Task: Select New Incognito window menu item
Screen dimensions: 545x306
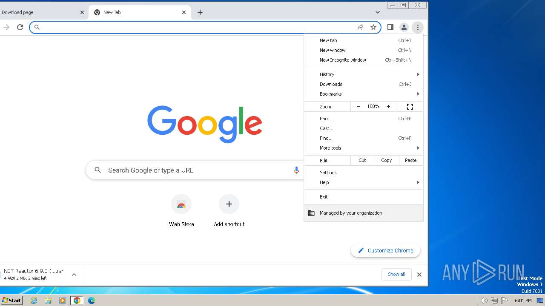Action: [x=364, y=60]
